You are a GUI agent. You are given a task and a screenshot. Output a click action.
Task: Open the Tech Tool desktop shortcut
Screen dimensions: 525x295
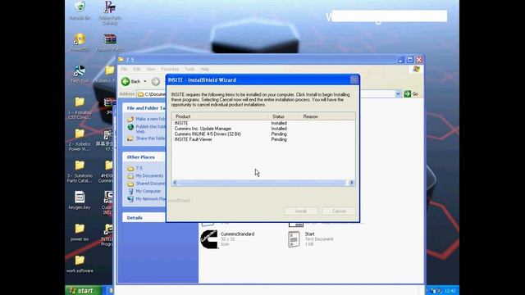point(80,74)
